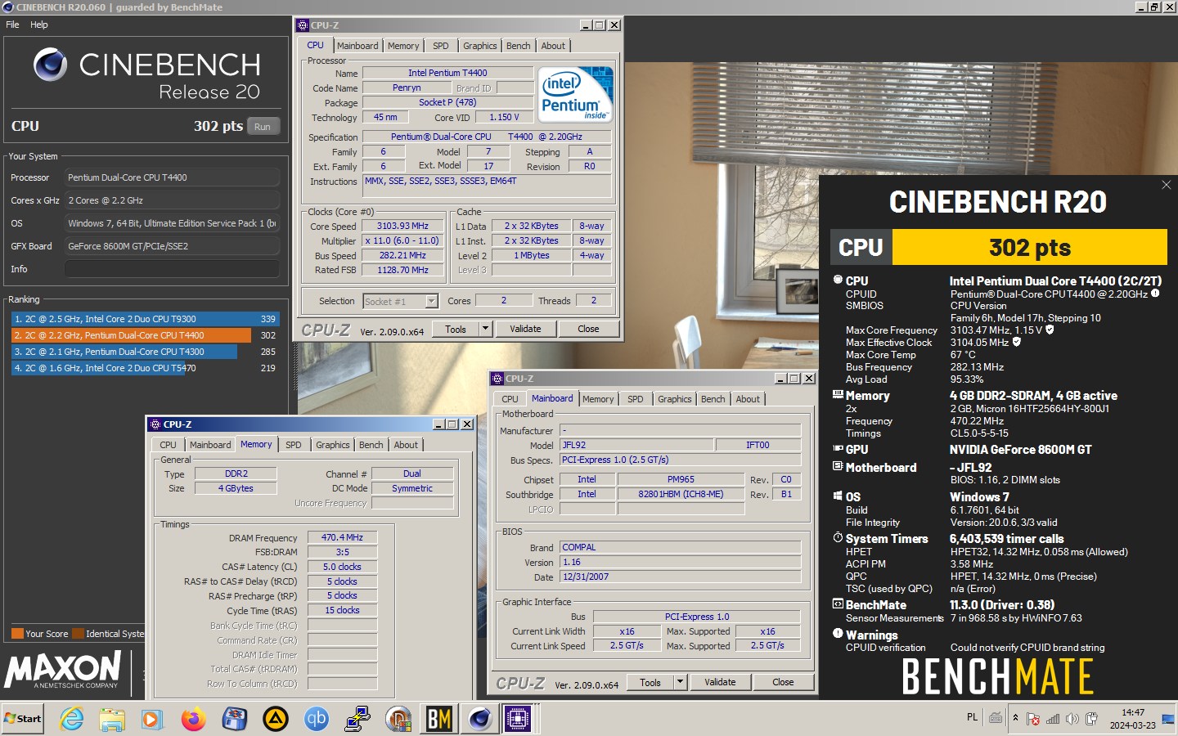Screen dimensions: 1178x736
Task: Open Graphics tab in top CPU-Z window
Action: point(479,46)
